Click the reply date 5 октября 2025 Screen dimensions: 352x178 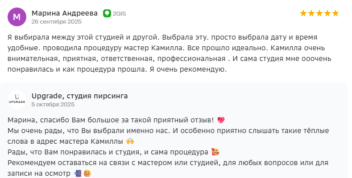[52, 104]
